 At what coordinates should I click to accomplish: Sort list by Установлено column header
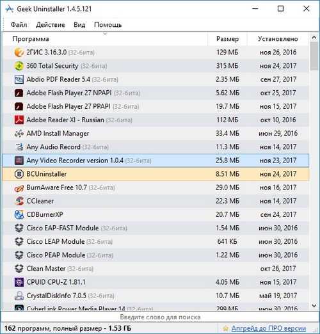coord(278,39)
